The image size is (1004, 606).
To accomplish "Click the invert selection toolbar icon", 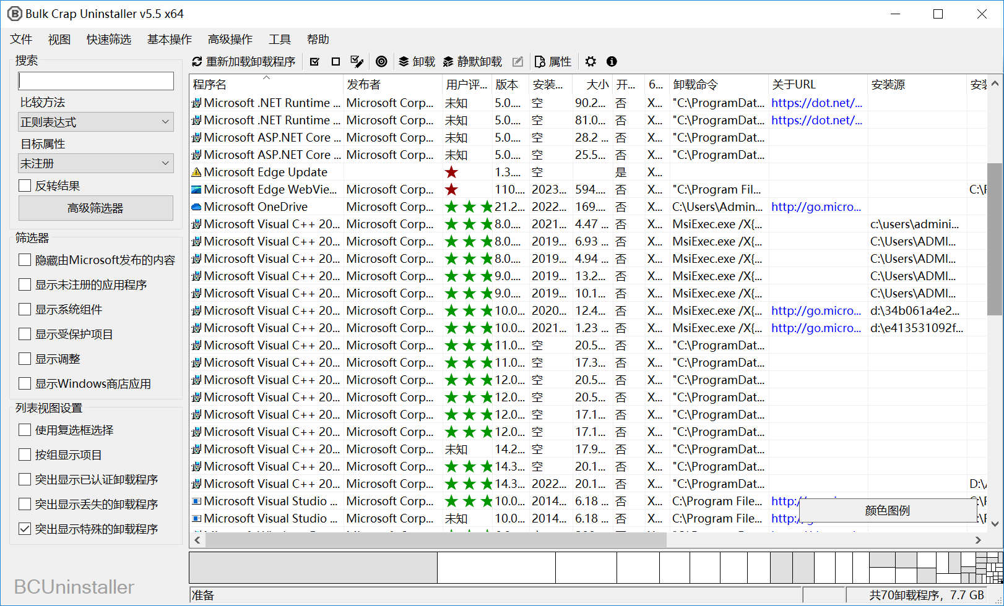I will tap(357, 62).
